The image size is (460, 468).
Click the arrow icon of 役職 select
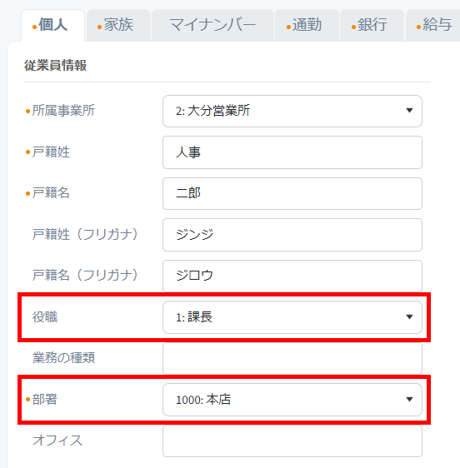coord(409,317)
